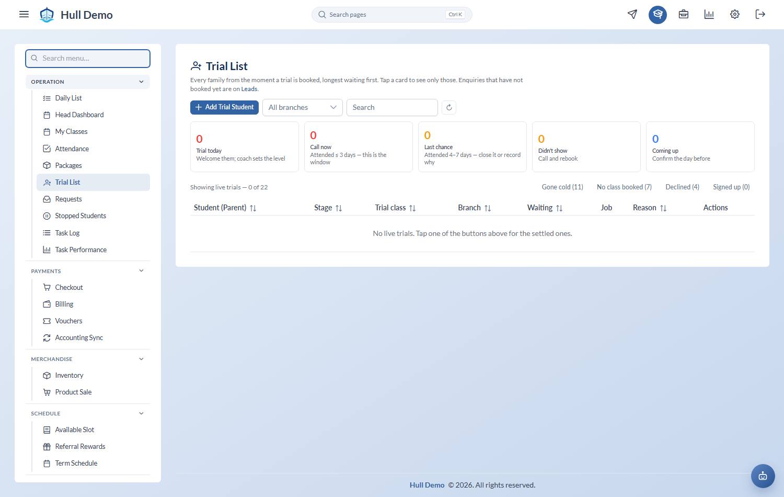Focus the Search pages box
This screenshot has height=497, width=784.
392,15
